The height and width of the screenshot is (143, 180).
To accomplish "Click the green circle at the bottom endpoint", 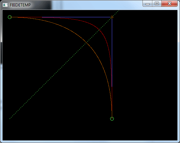I will point(112,119).
